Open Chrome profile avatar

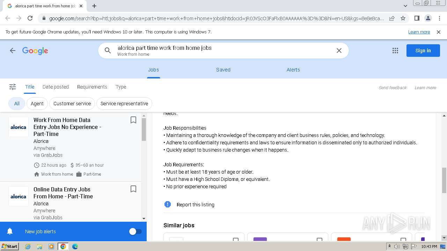coord(428,18)
